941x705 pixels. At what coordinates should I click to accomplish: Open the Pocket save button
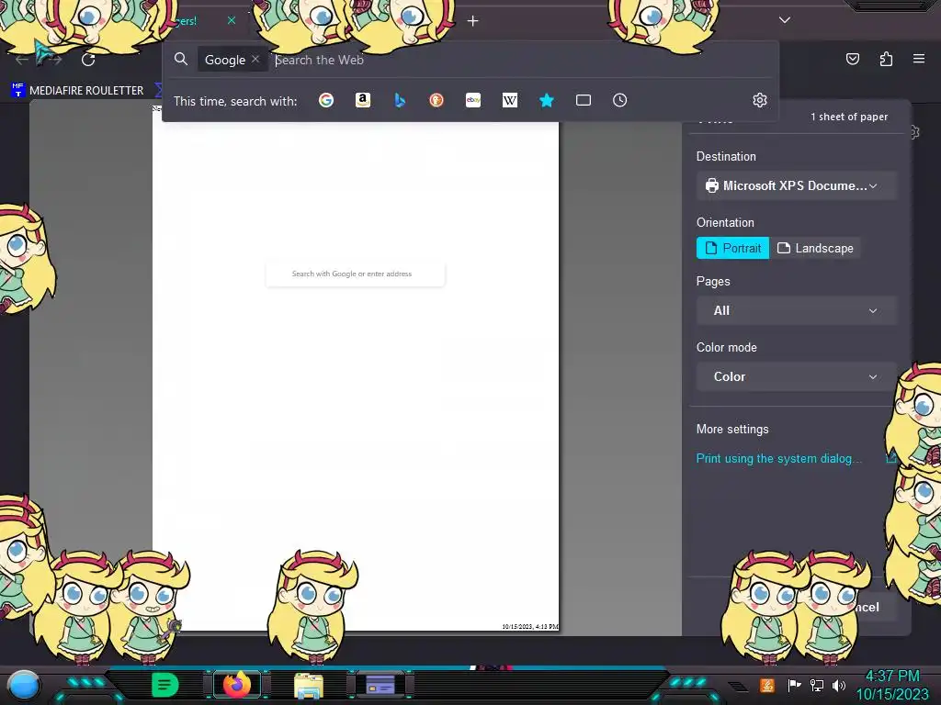click(853, 59)
